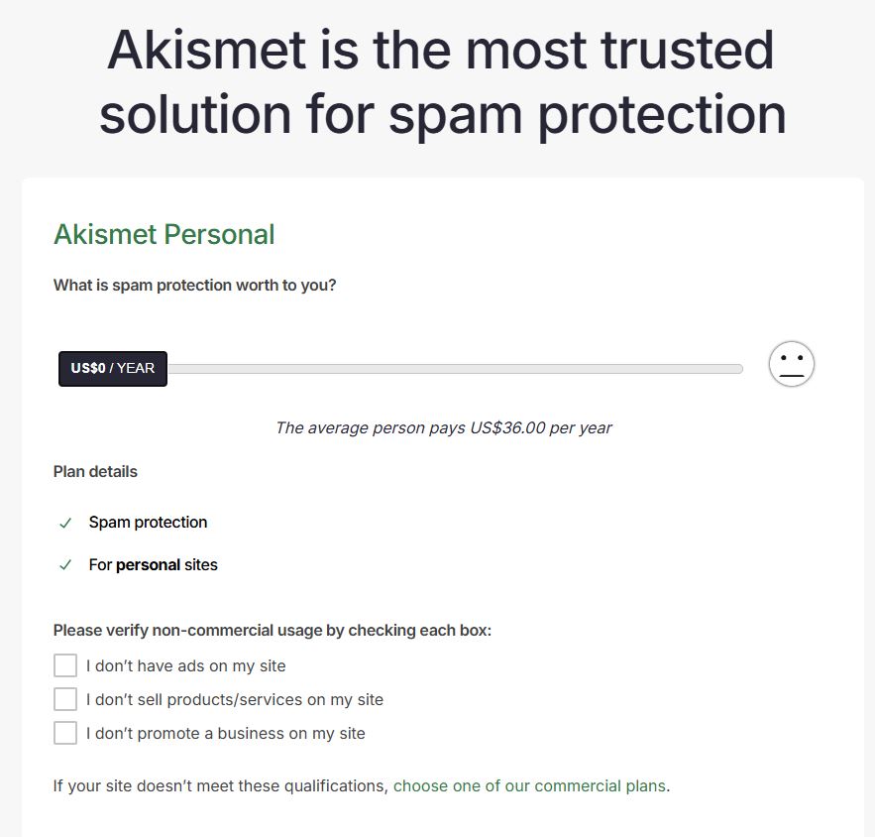Click the US$0 / YEAR slider handle
Screen dimensions: 875x837
[x=112, y=368]
